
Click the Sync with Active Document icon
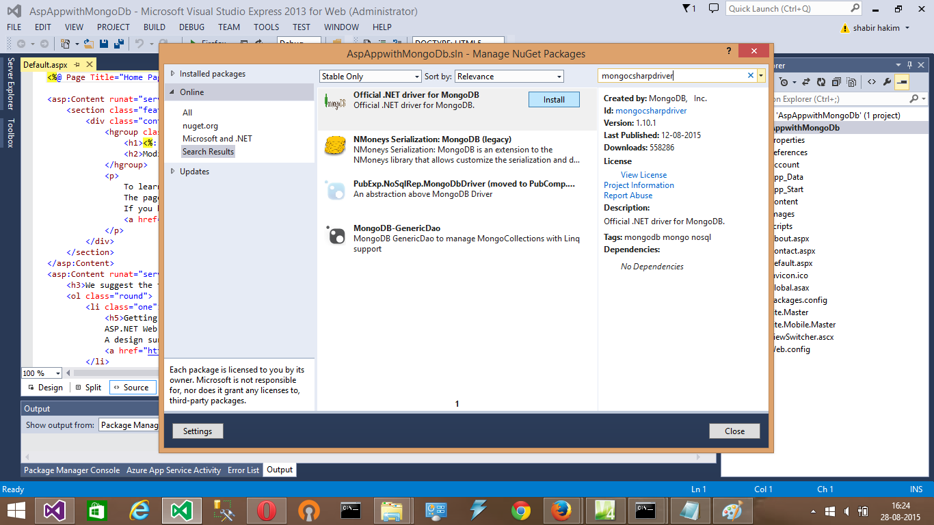point(806,82)
